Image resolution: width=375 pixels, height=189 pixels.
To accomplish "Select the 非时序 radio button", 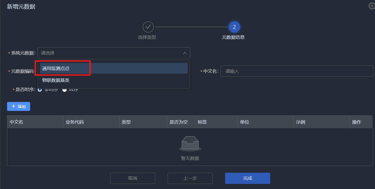I will click(40, 90).
